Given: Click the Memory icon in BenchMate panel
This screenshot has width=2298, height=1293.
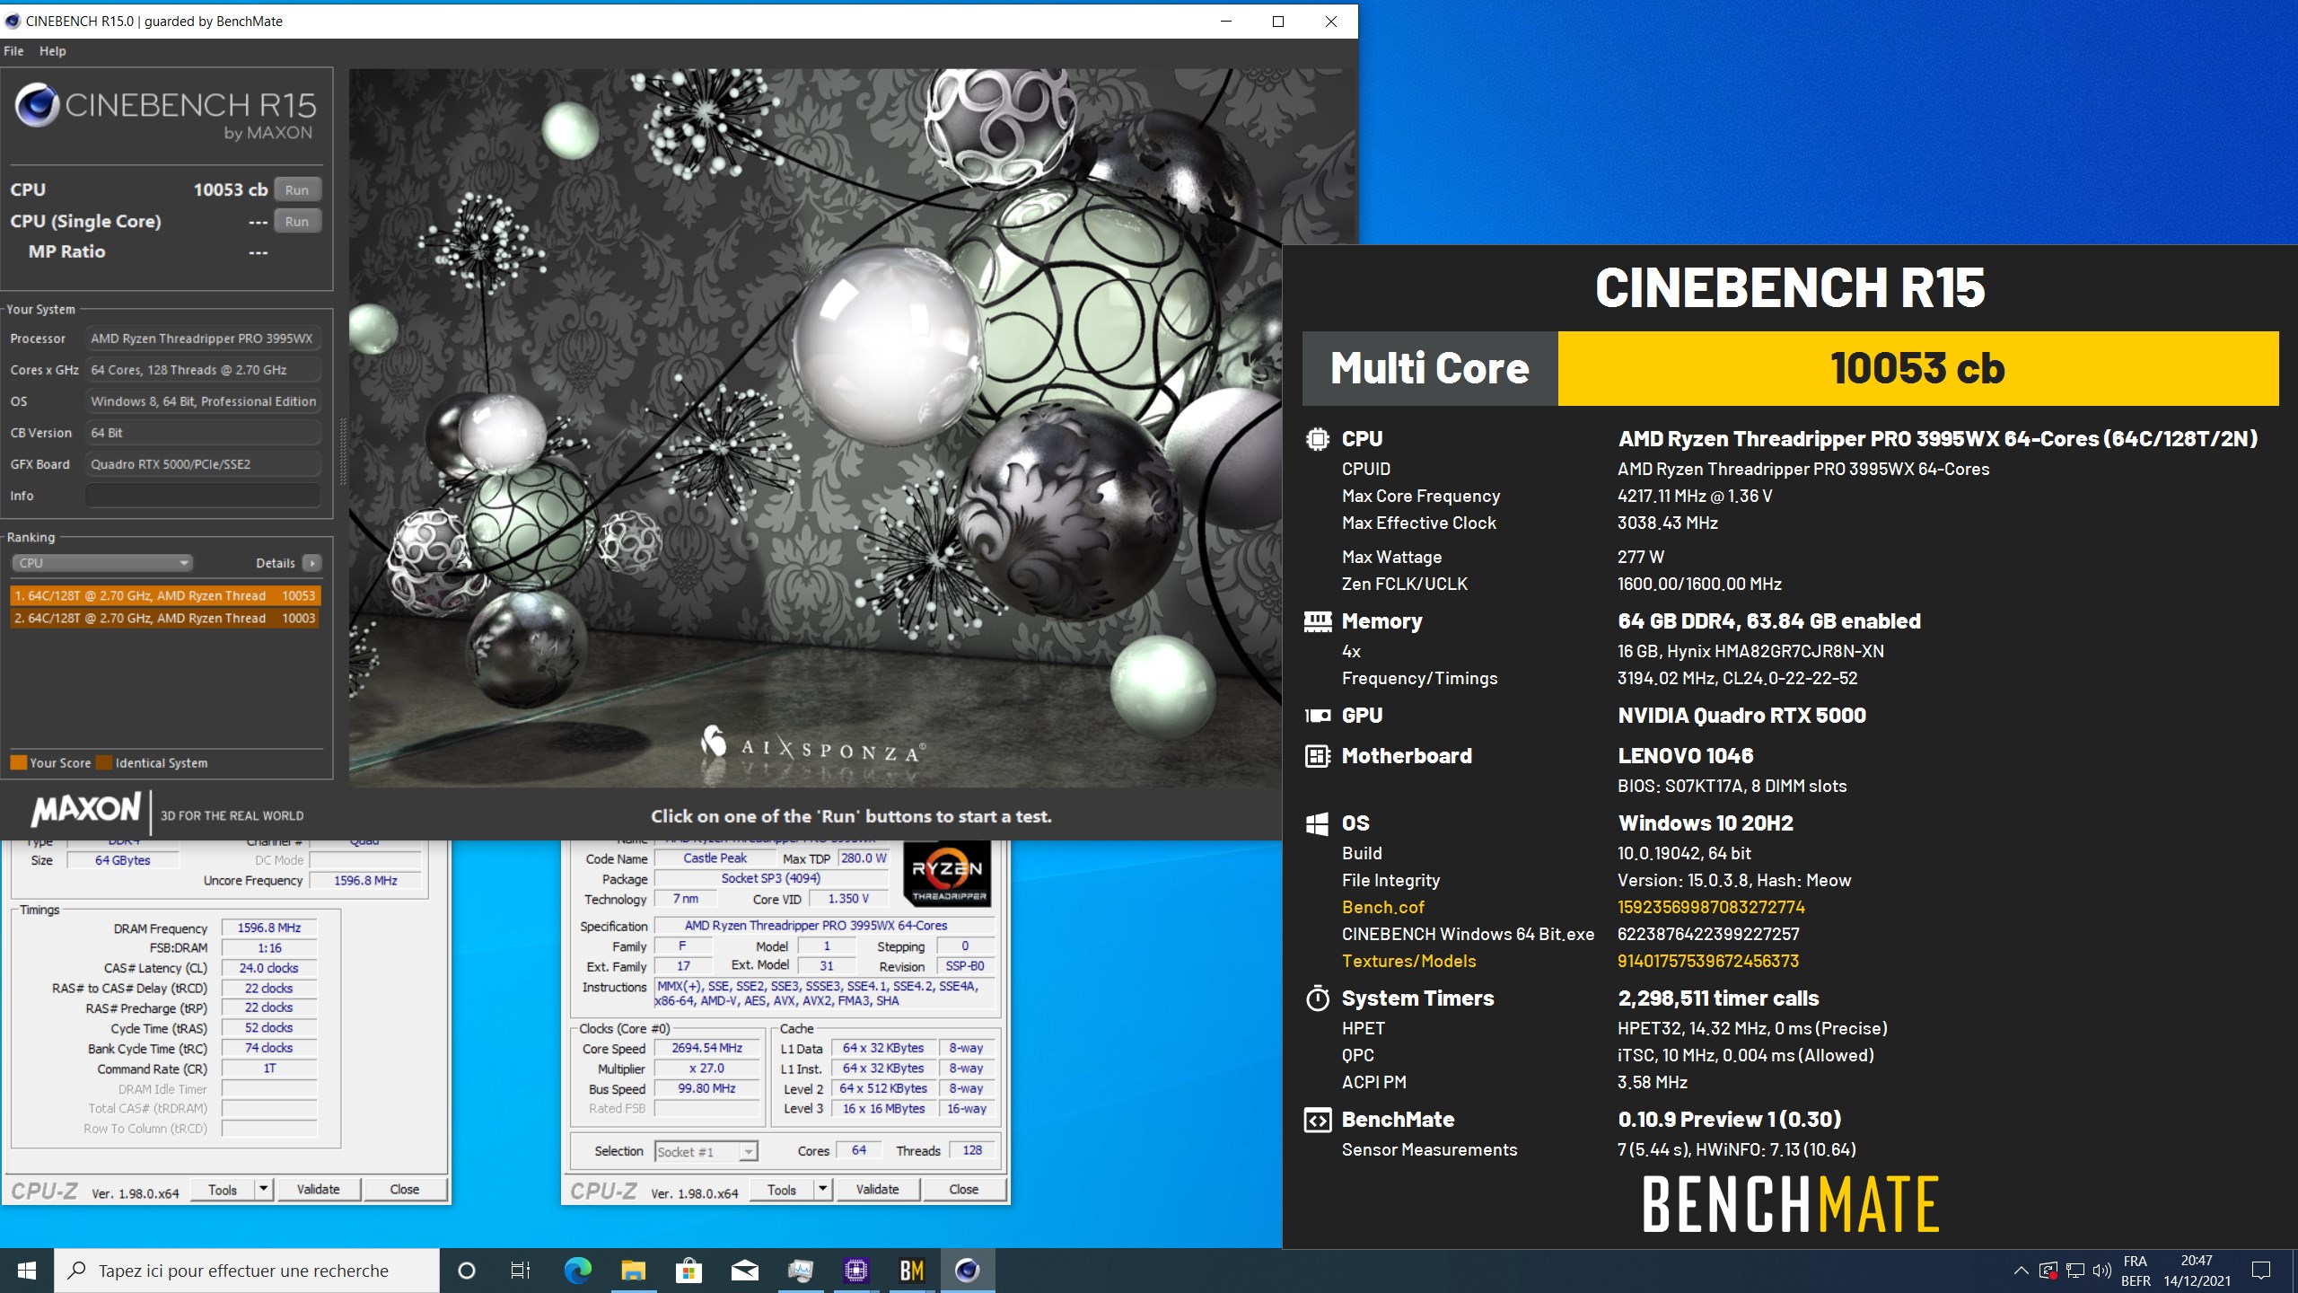Looking at the screenshot, I should (x=1317, y=621).
